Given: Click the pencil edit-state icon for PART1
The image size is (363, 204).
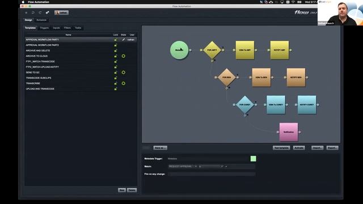Looking at the screenshot, I should point(124,40).
